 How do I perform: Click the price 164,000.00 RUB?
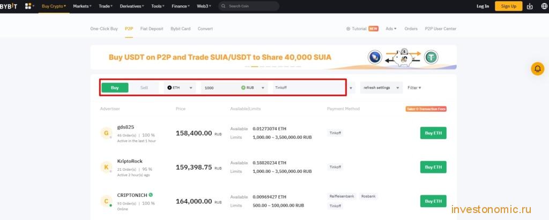pos(198,201)
